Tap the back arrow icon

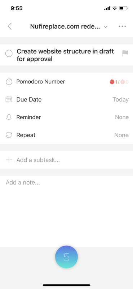click(x=10, y=26)
